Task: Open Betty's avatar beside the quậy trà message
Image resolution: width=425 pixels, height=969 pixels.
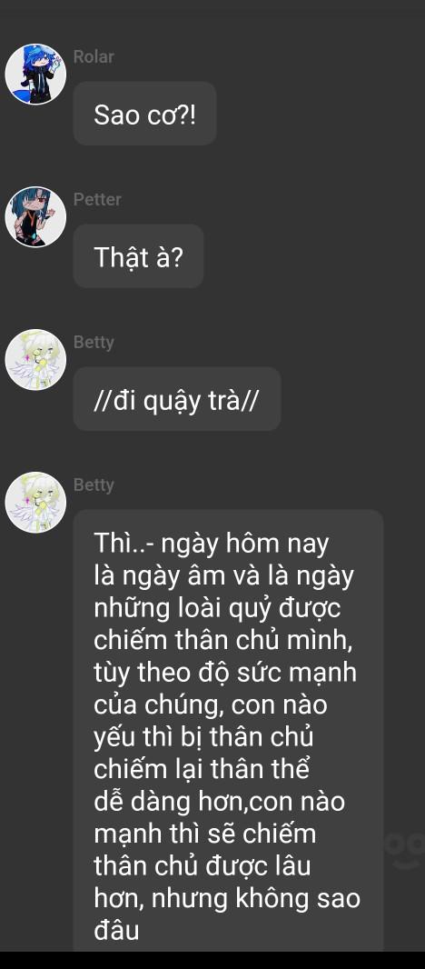Action: (35, 360)
